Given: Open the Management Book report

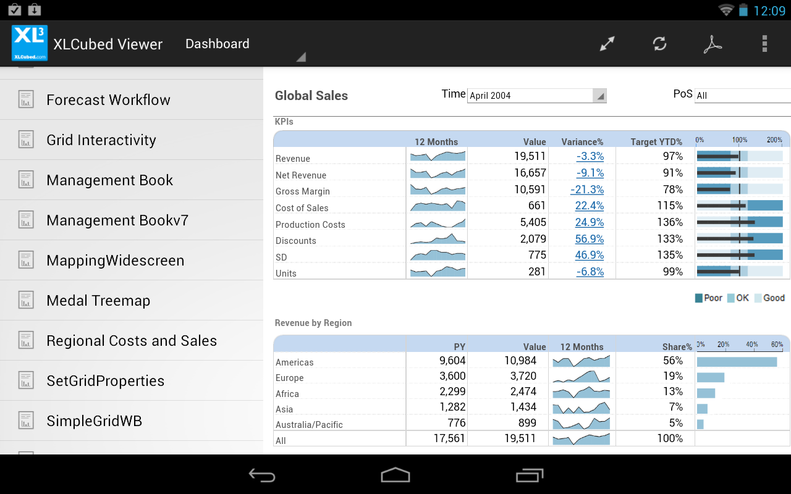Looking at the screenshot, I should pyautogui.click(x=109, y=180).
